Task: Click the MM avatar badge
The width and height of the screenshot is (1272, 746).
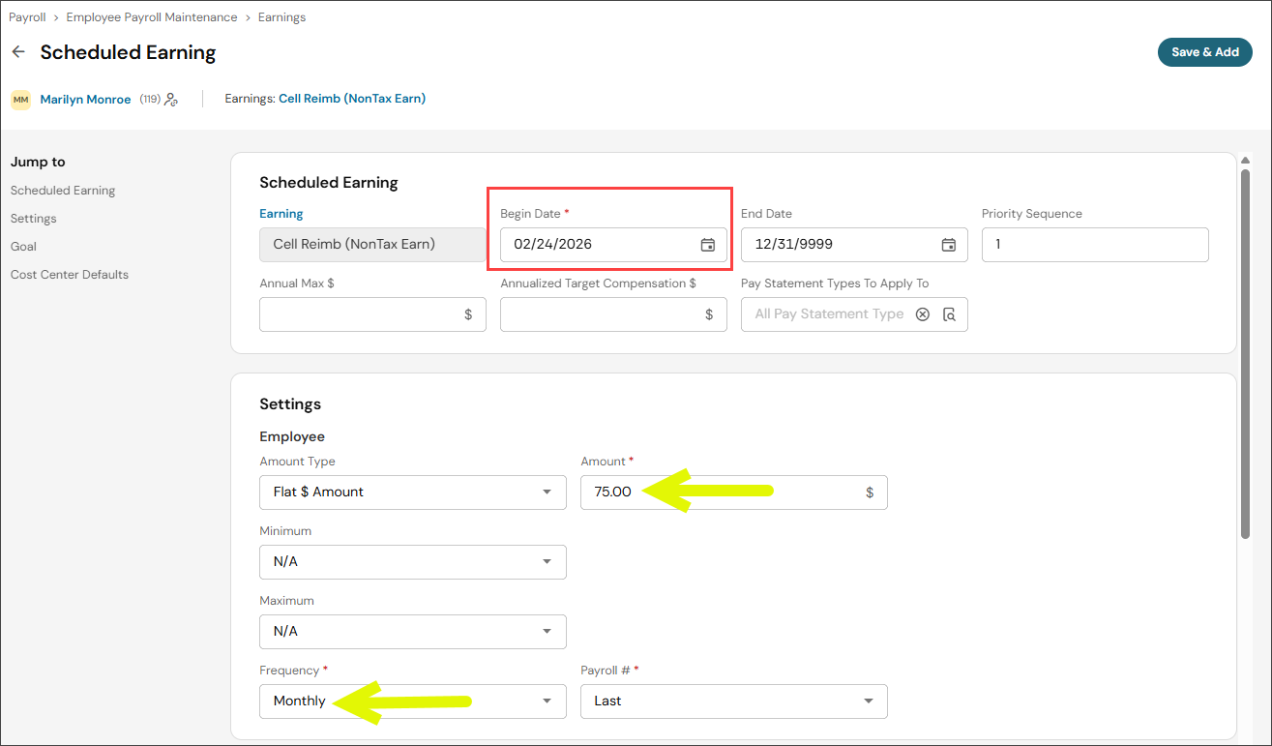Action: [20, 99]
